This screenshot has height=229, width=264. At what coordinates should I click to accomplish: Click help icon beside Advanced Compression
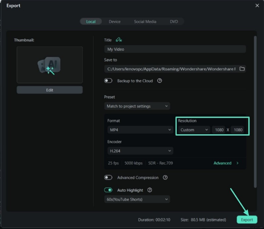165,178
